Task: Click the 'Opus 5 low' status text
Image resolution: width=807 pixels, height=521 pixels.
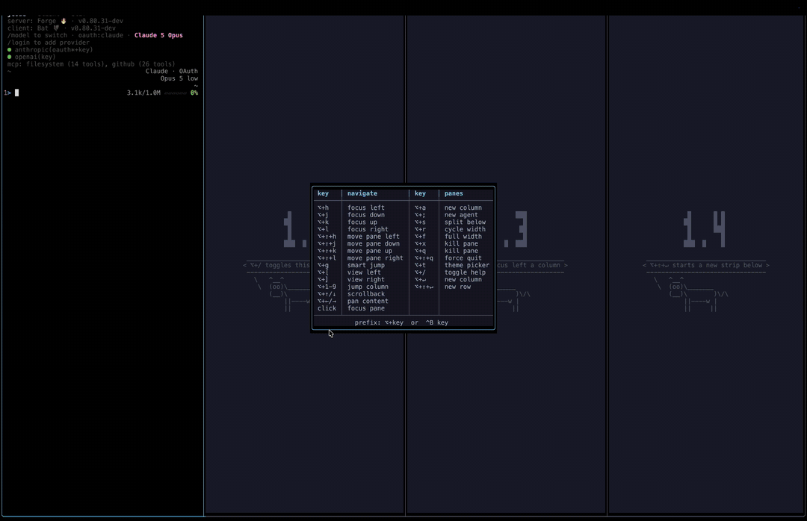Action: click(x=179, y=78)
